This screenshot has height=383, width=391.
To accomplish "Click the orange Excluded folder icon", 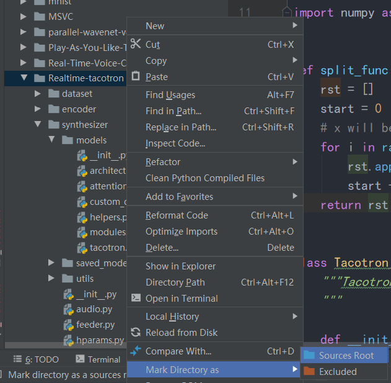I will tap(308, 372).
